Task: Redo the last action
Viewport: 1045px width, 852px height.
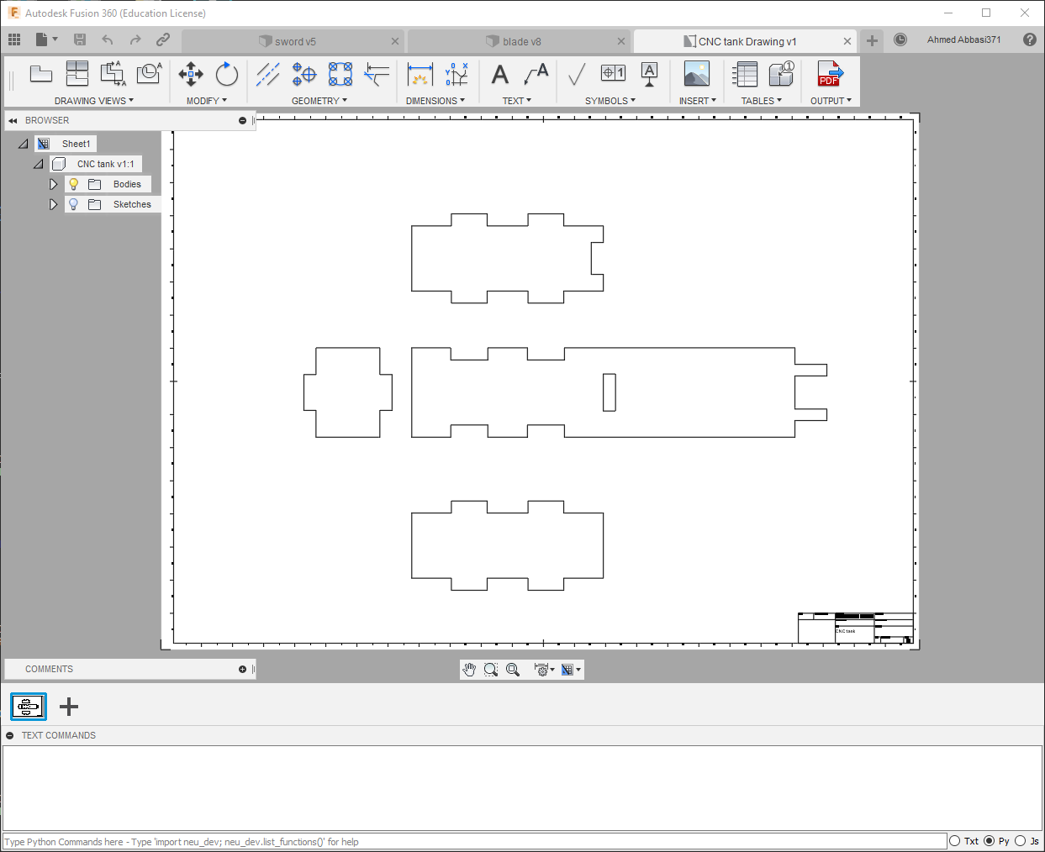Action: pos(135,39)
